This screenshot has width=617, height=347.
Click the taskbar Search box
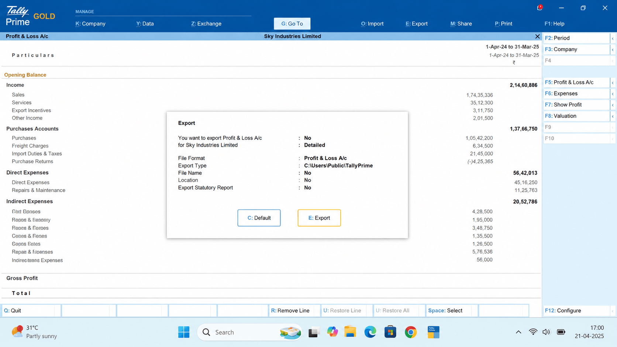point(249,332)
